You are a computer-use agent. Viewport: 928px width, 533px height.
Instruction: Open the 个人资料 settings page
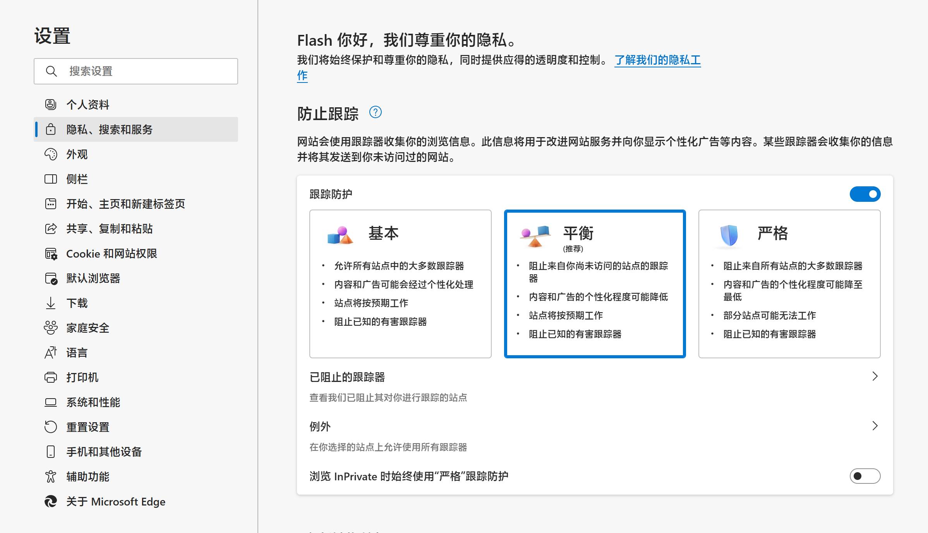136,104
